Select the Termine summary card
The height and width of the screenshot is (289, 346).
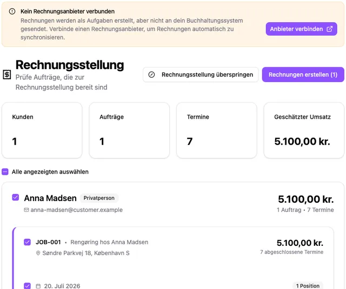(x=217, y=130)
